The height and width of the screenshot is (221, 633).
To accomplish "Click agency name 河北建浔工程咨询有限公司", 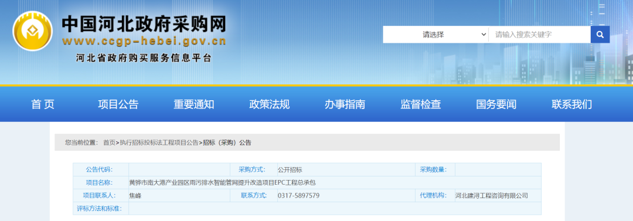I will click(x=492, y=196).
